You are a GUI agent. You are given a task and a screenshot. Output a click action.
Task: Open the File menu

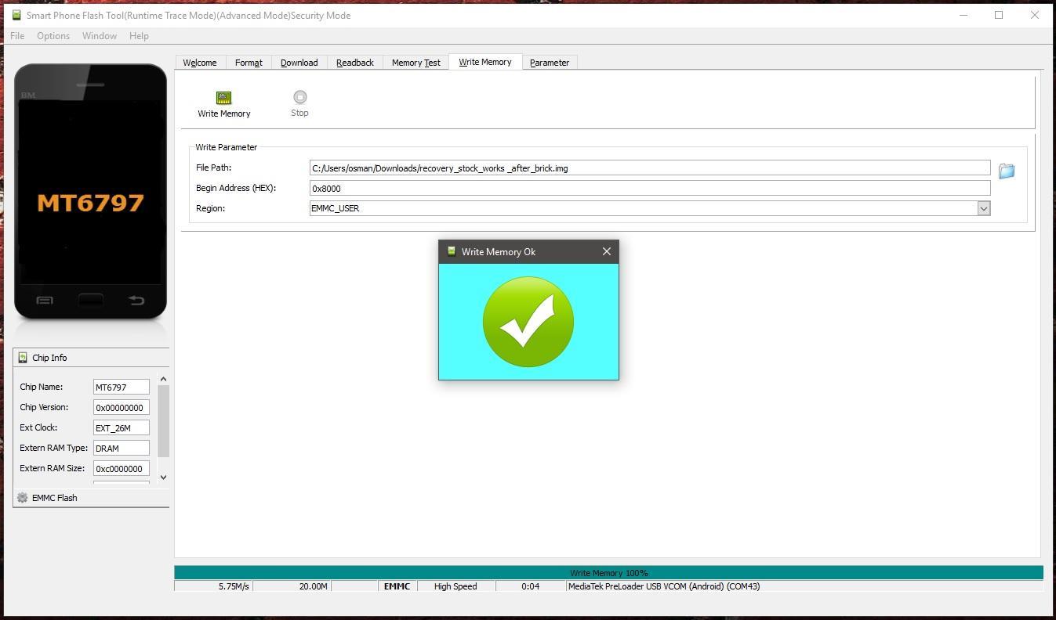pos(17,36)
